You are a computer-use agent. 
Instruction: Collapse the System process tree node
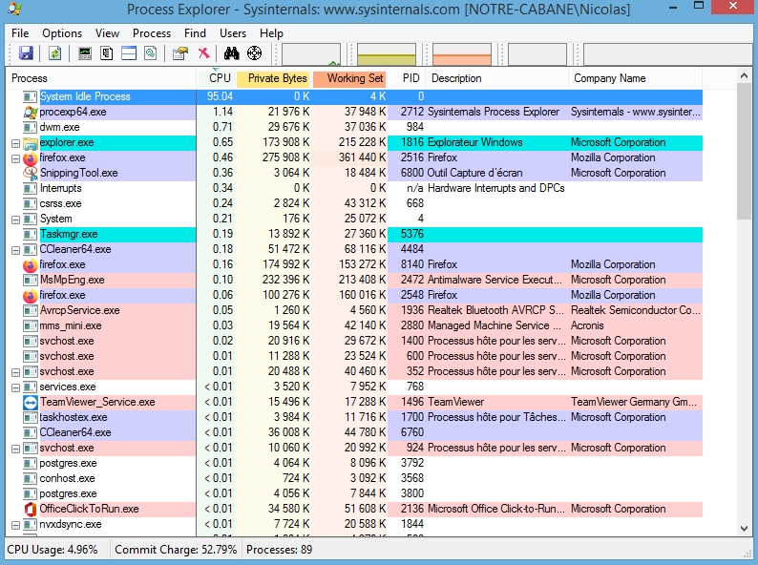coord(15,220)
